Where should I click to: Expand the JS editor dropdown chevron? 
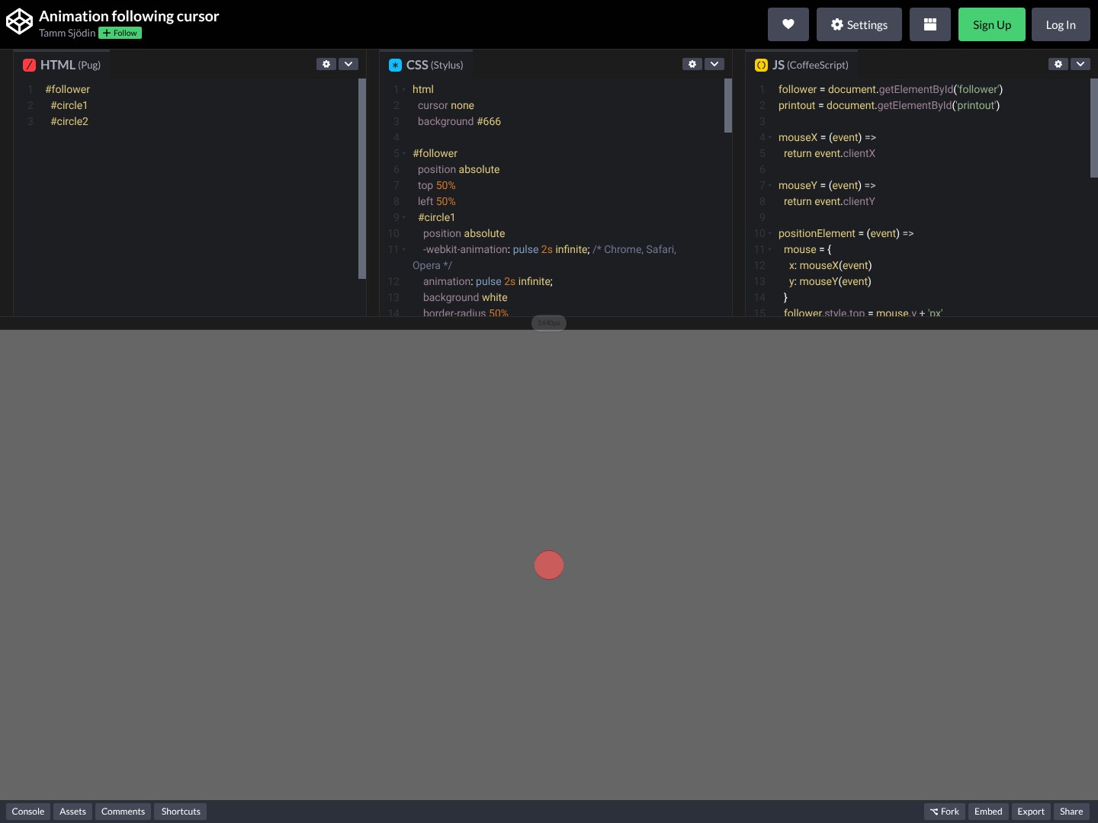pos(1080,65)
